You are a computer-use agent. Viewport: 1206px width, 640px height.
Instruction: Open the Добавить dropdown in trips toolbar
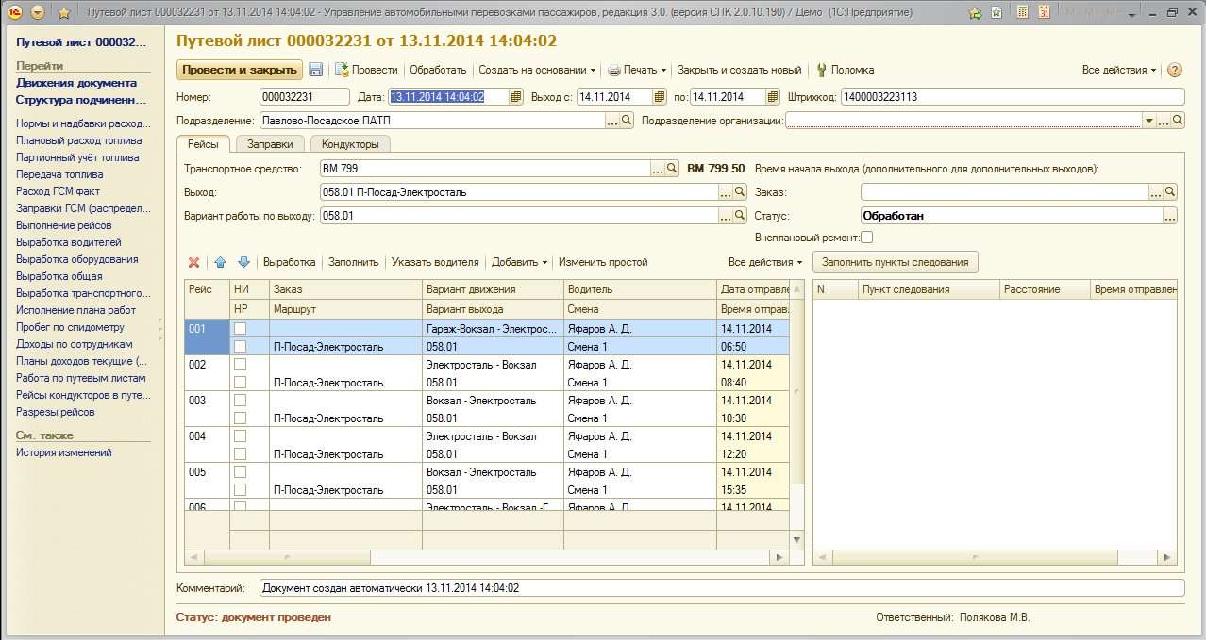[x=520, y=262]
